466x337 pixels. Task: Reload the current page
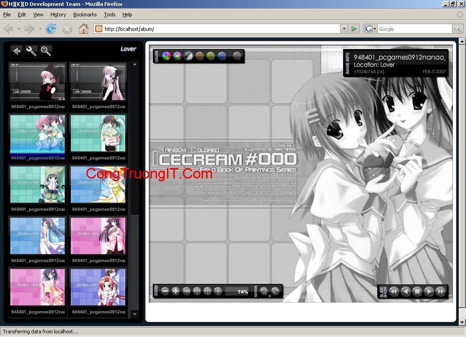[x=51, y=29]
